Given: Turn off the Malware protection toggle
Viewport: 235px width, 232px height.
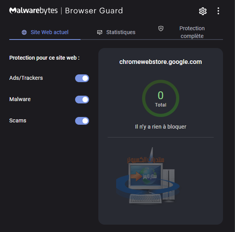Looking at the screenshot, I should click(x=82, y=100).
